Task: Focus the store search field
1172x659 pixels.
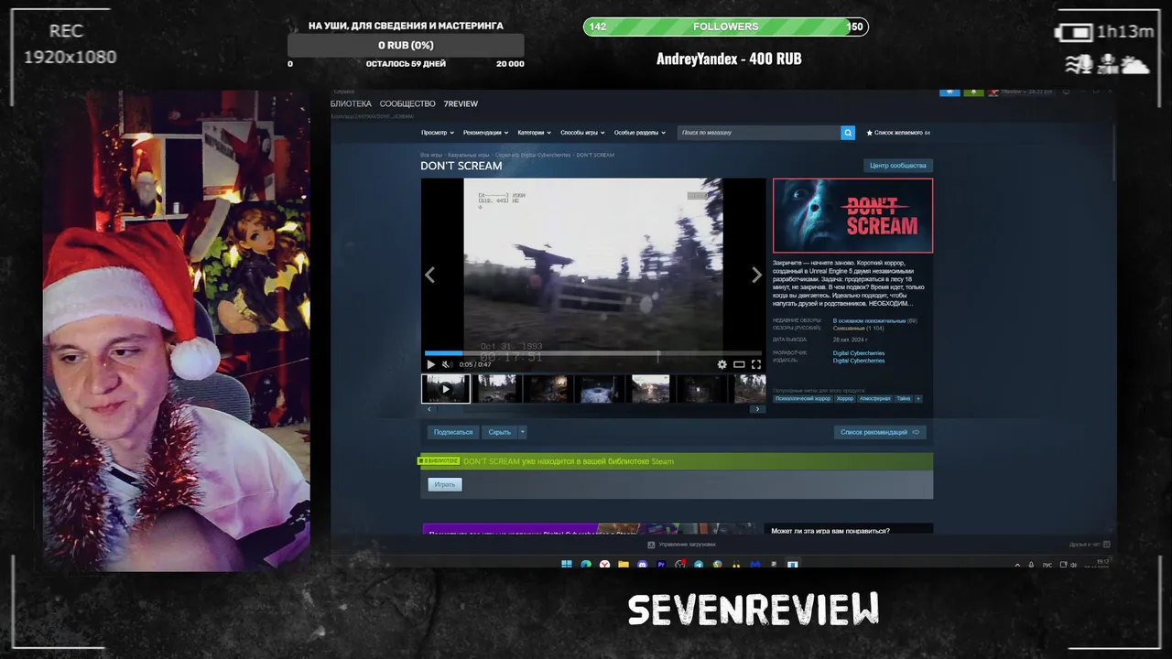Action: click(759, 133)
